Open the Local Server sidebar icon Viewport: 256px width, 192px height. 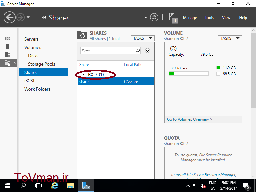[8, 46]
